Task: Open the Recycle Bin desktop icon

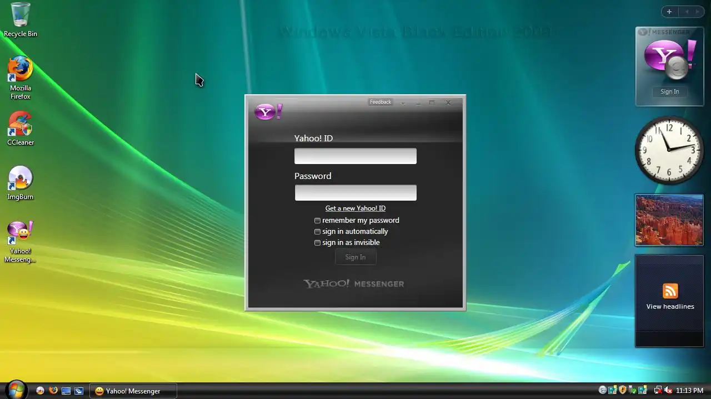Action: (x=21, y=20)
